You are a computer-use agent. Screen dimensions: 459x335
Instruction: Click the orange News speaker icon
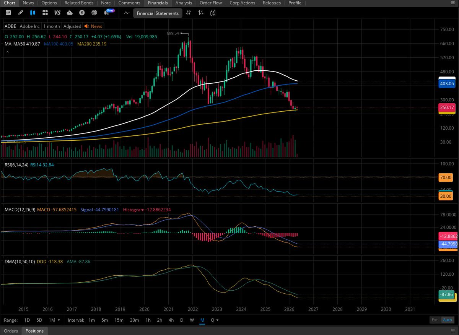[87, 26]
